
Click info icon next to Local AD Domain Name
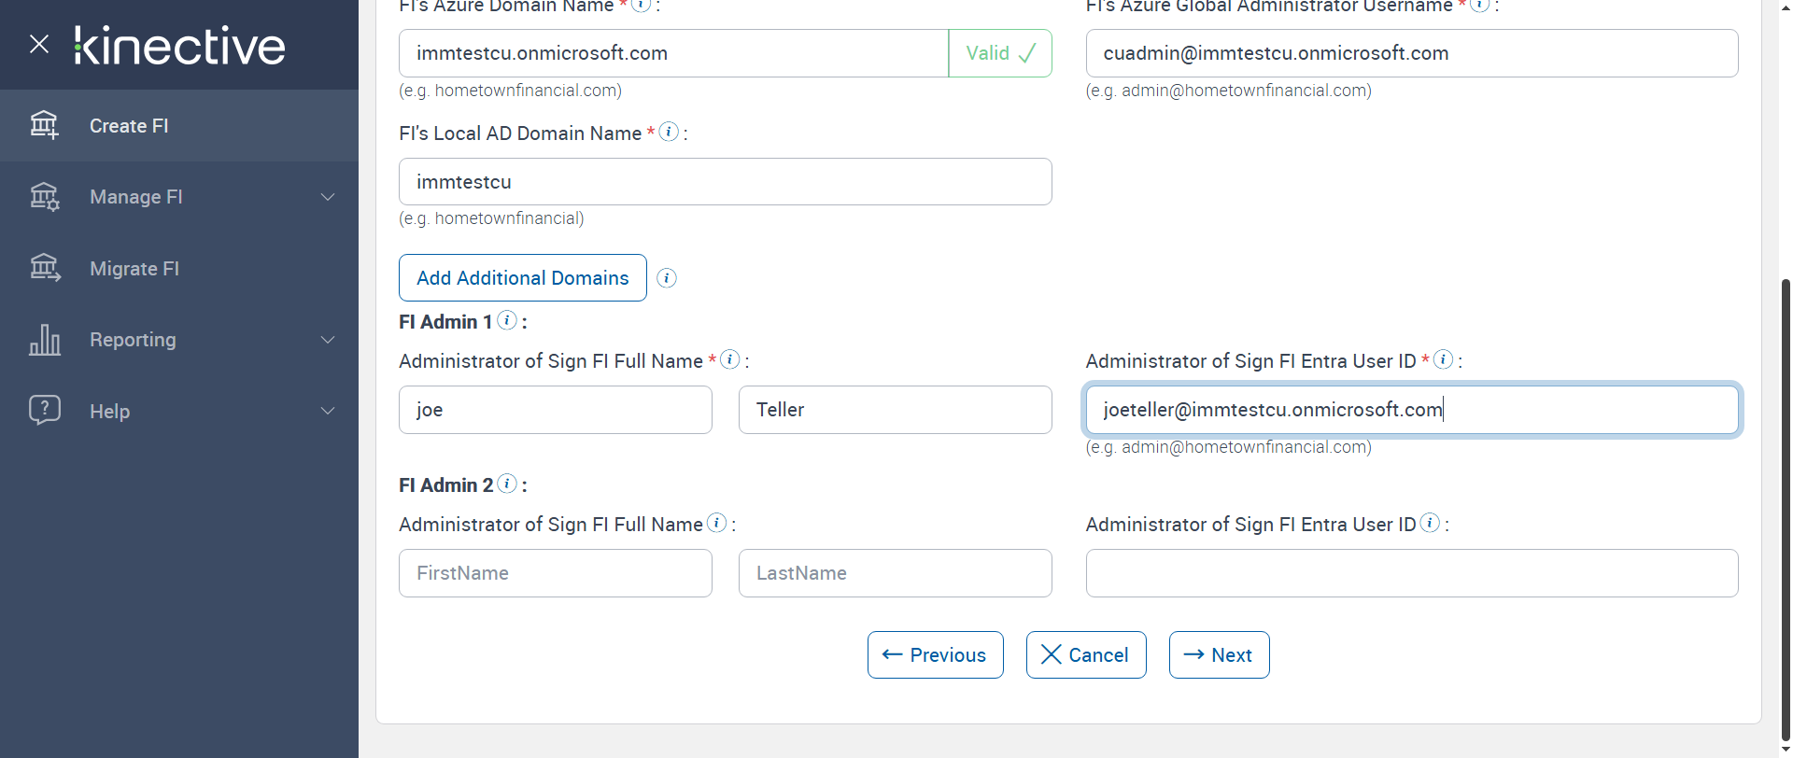tap(669, 132)
